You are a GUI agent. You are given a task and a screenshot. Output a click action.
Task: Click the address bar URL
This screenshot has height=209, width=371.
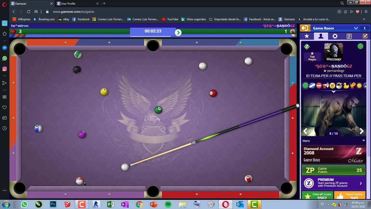(74, 12)
